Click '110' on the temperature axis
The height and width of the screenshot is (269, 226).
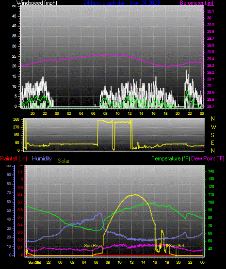211,194
